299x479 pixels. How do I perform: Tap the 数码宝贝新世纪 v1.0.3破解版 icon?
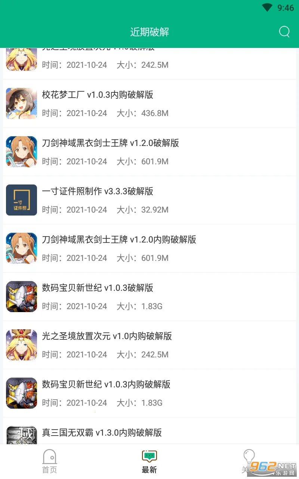(22, 296)
